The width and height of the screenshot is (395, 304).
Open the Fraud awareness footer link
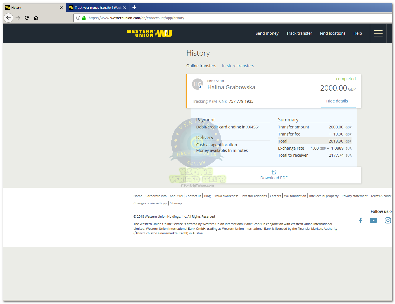226,196
